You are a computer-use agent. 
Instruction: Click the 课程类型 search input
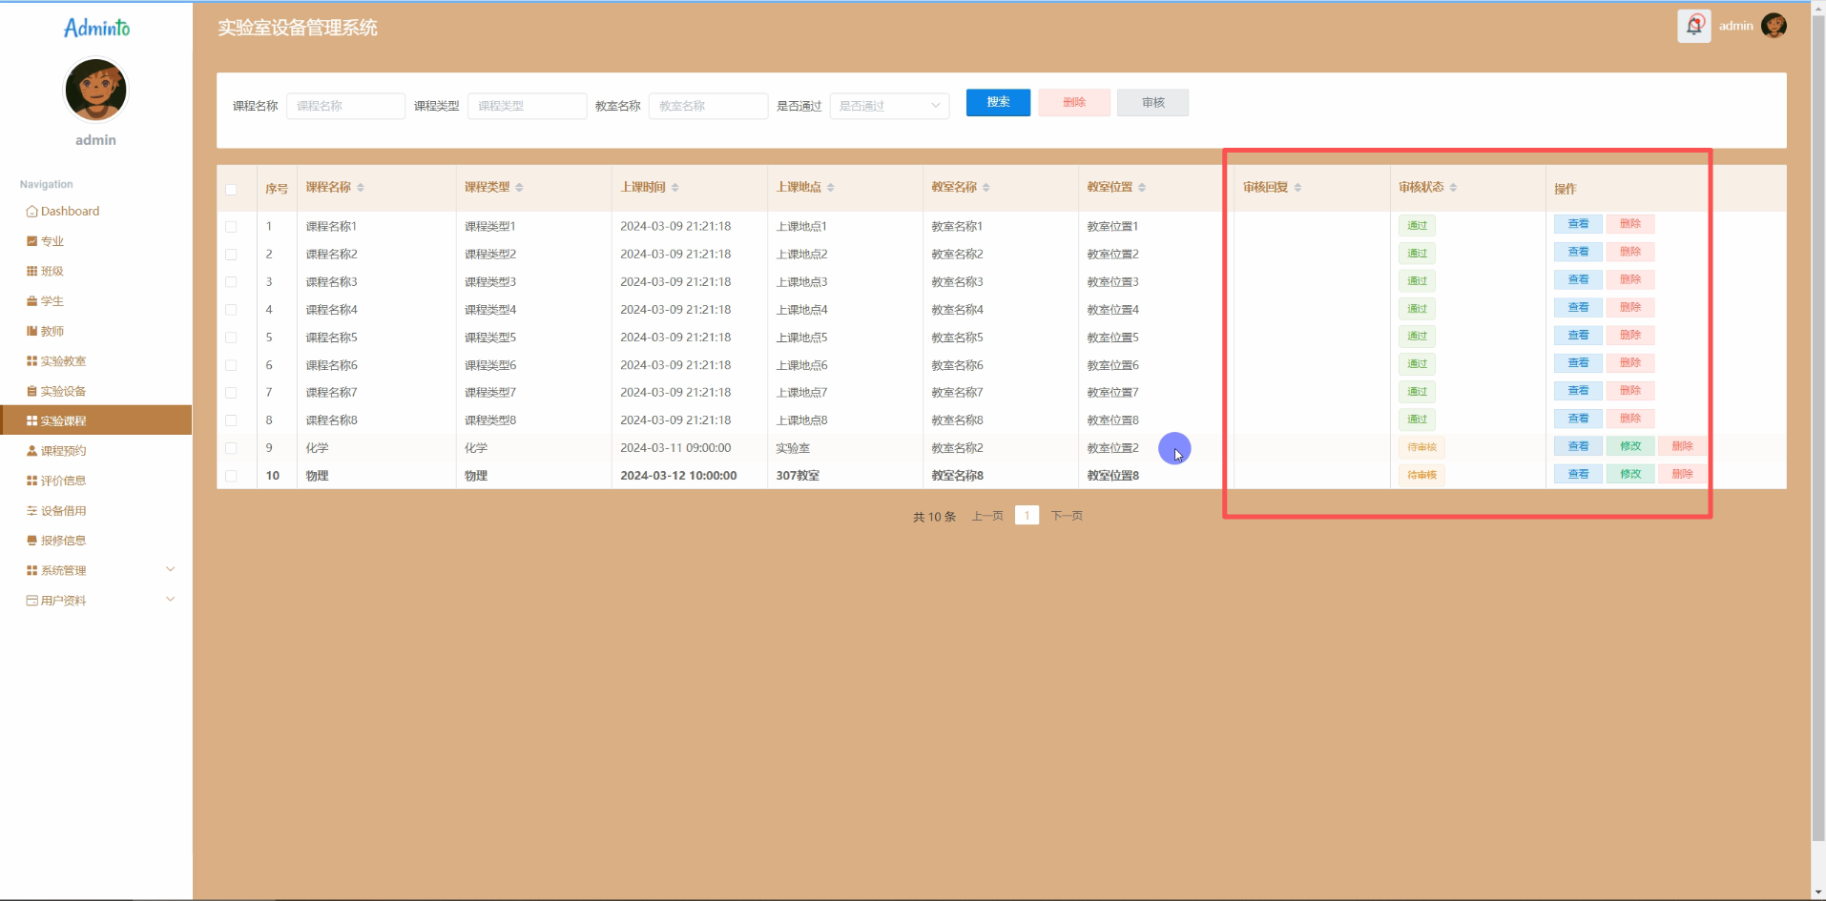point(527,106)
